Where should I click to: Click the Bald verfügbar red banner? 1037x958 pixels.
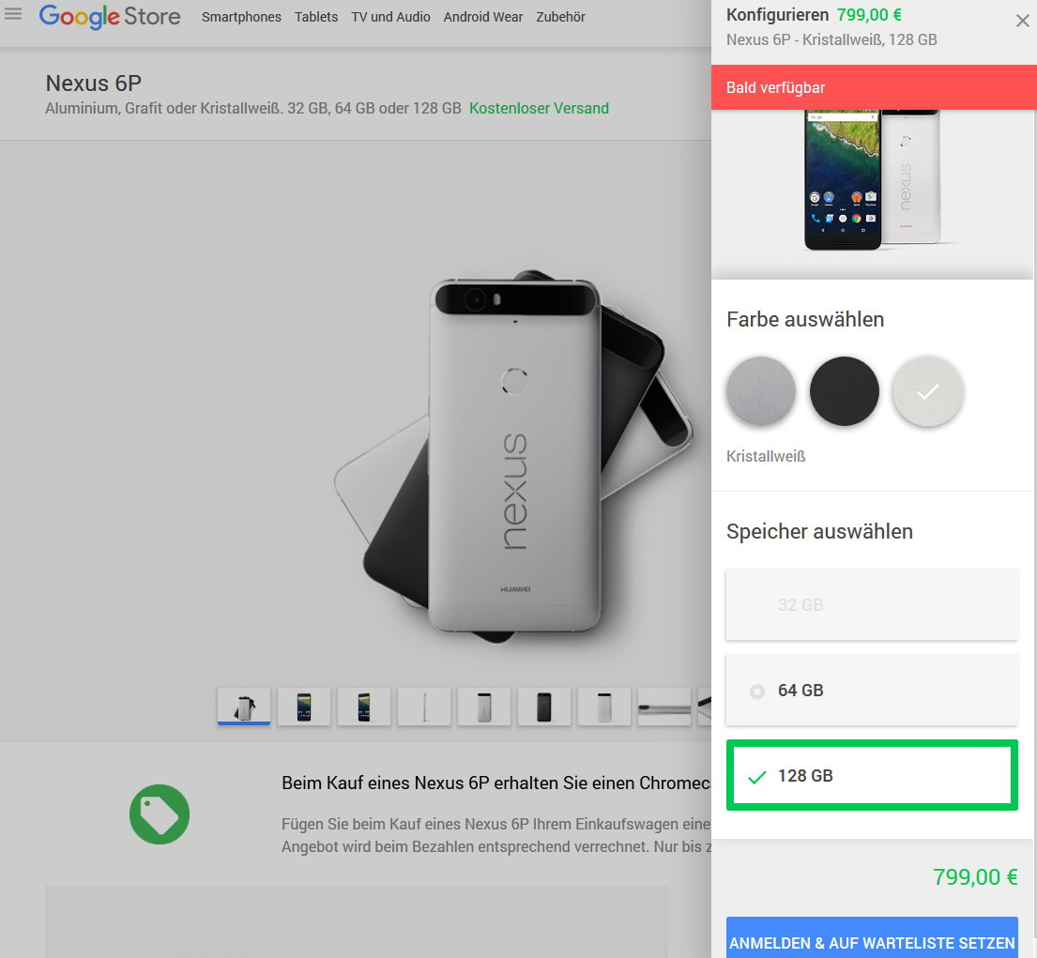pos(874,87)
